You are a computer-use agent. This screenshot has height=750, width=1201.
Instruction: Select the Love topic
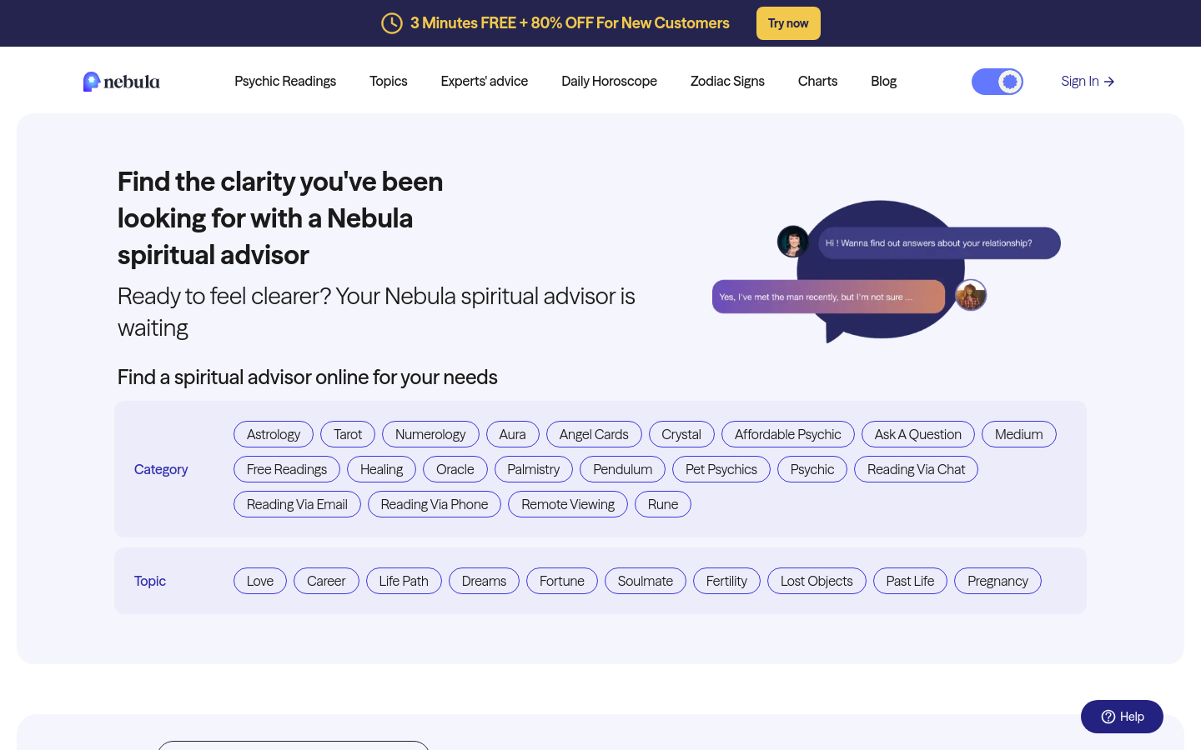click(260, 581)
